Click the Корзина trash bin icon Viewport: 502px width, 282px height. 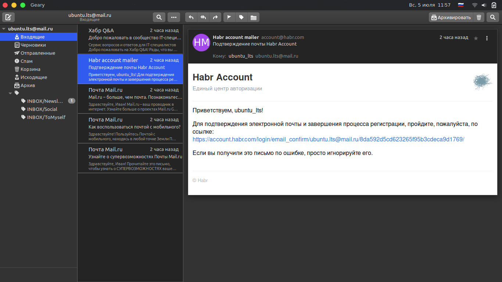click(17, 69)
